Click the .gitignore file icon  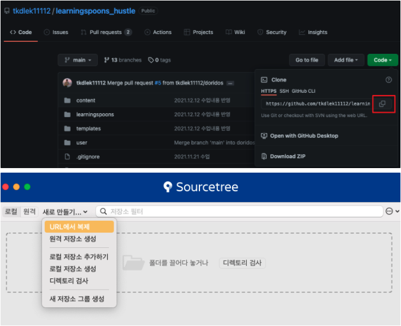[x=67, y=157]
